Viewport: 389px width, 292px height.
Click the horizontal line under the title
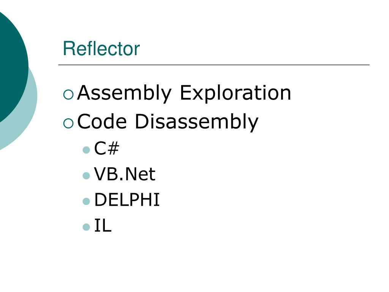[214, 65]
